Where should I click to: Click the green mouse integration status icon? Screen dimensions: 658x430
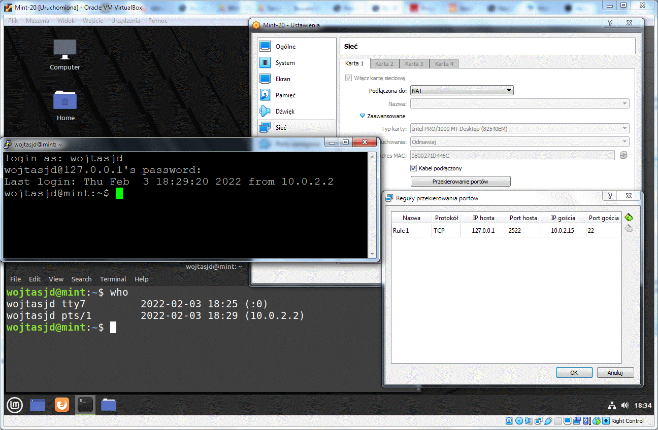click(597, 421)
